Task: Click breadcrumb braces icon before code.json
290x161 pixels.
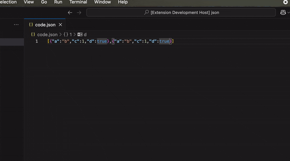Action: [x=33, y=34]
